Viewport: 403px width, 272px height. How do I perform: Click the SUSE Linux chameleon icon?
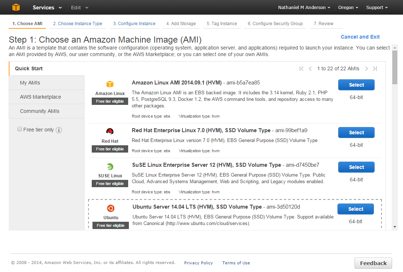point(110,166)
